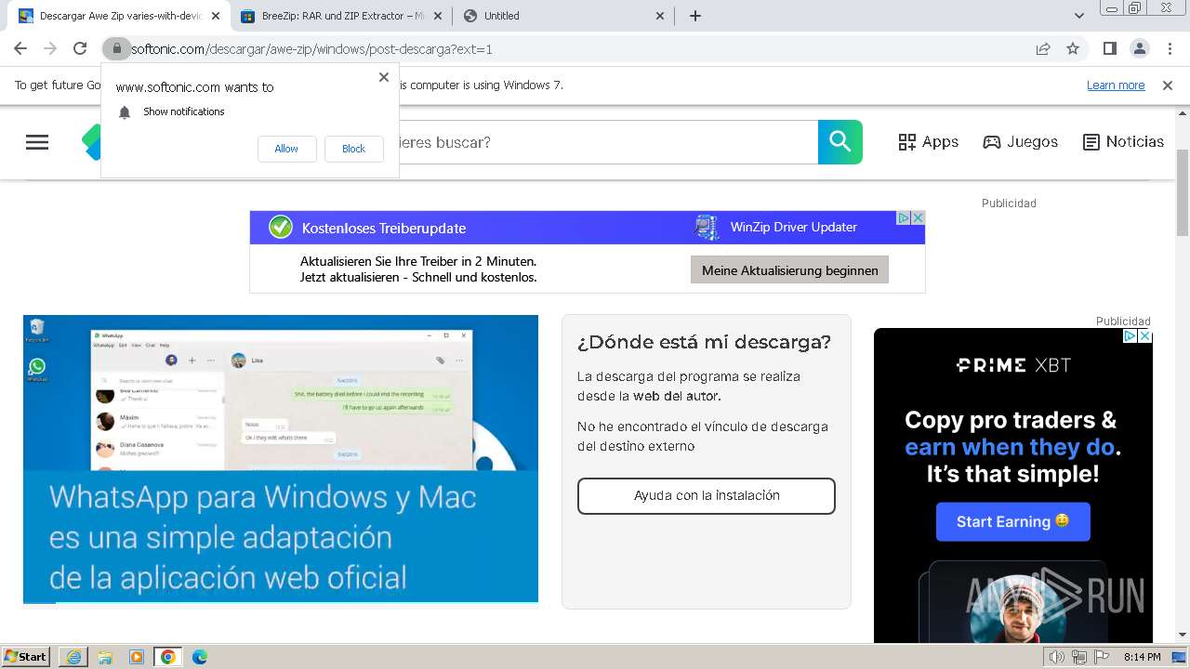Open the Juegos section
The width and height of the screenshot is (1190, 669).
click(1021, 142)
